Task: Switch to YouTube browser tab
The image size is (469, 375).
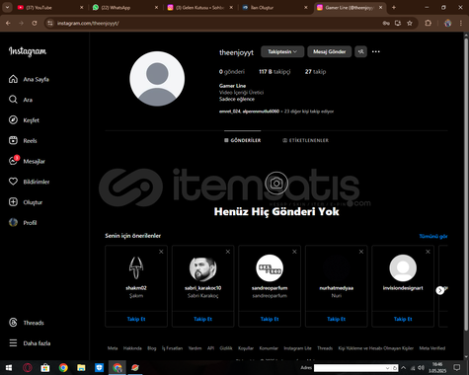Action: [50, 7]
